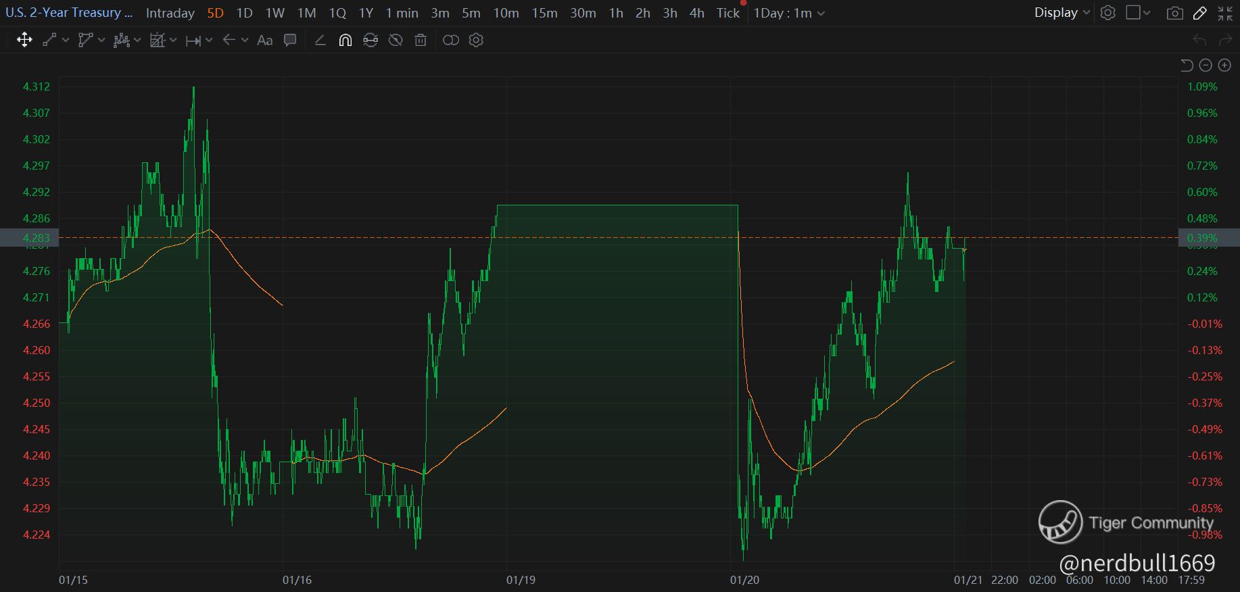Click the overlapping circles compare icon
Screen dimensions: 1240x592
[451, 41]
